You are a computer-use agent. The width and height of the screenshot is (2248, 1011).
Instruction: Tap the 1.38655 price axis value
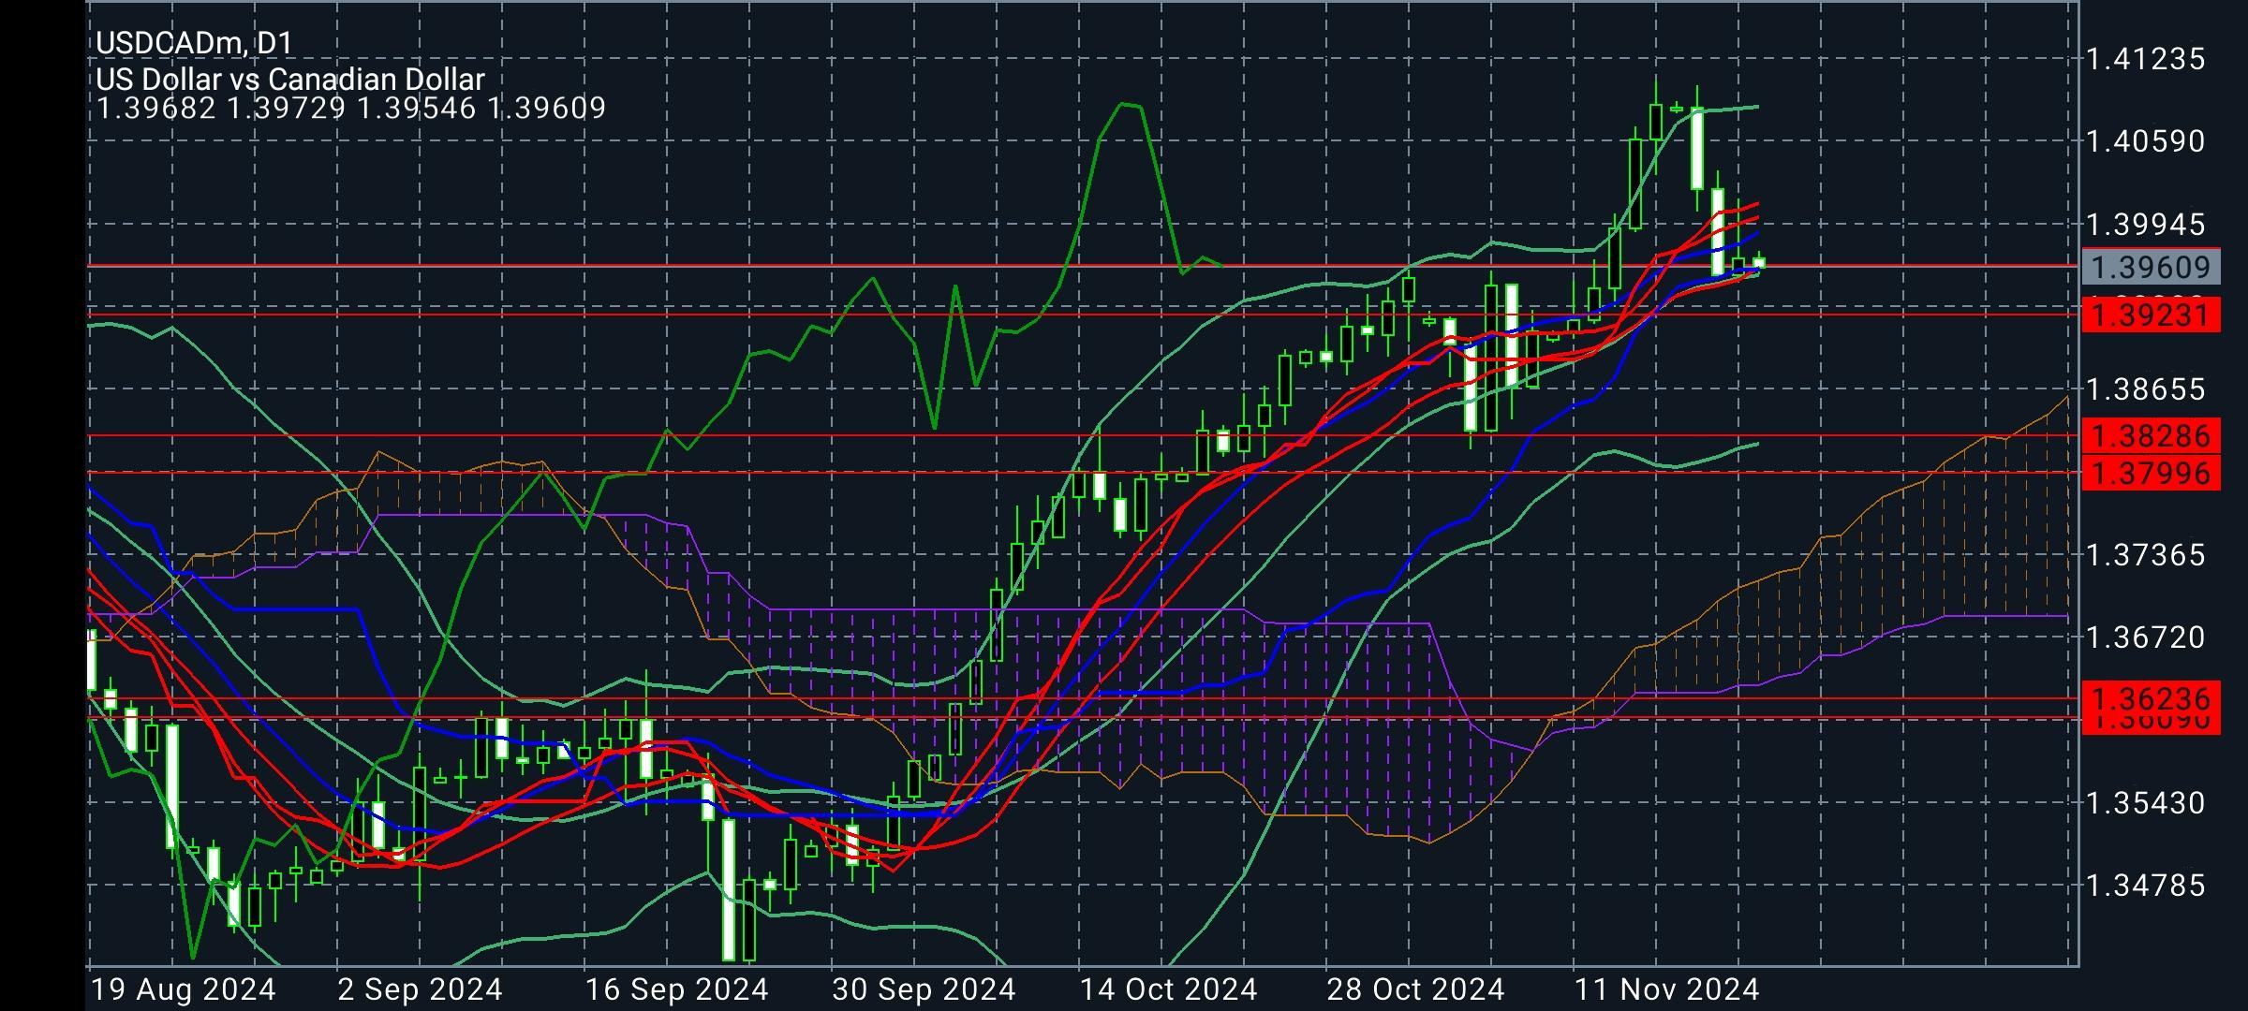(x=2146, y=389)
